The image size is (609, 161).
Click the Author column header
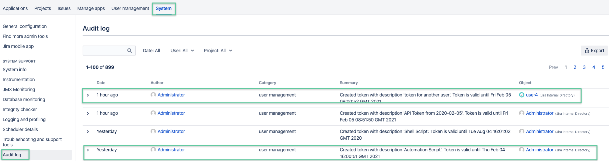click(157, 83)
